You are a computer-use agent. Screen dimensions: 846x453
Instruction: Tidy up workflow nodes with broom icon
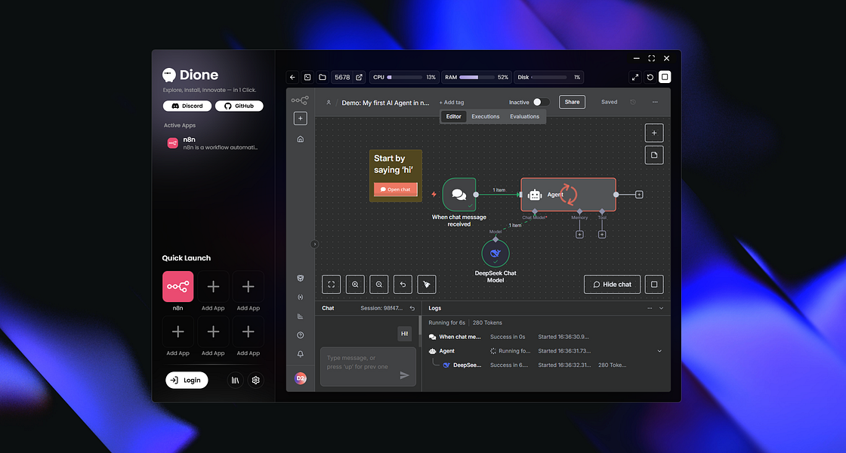(426, 284)
